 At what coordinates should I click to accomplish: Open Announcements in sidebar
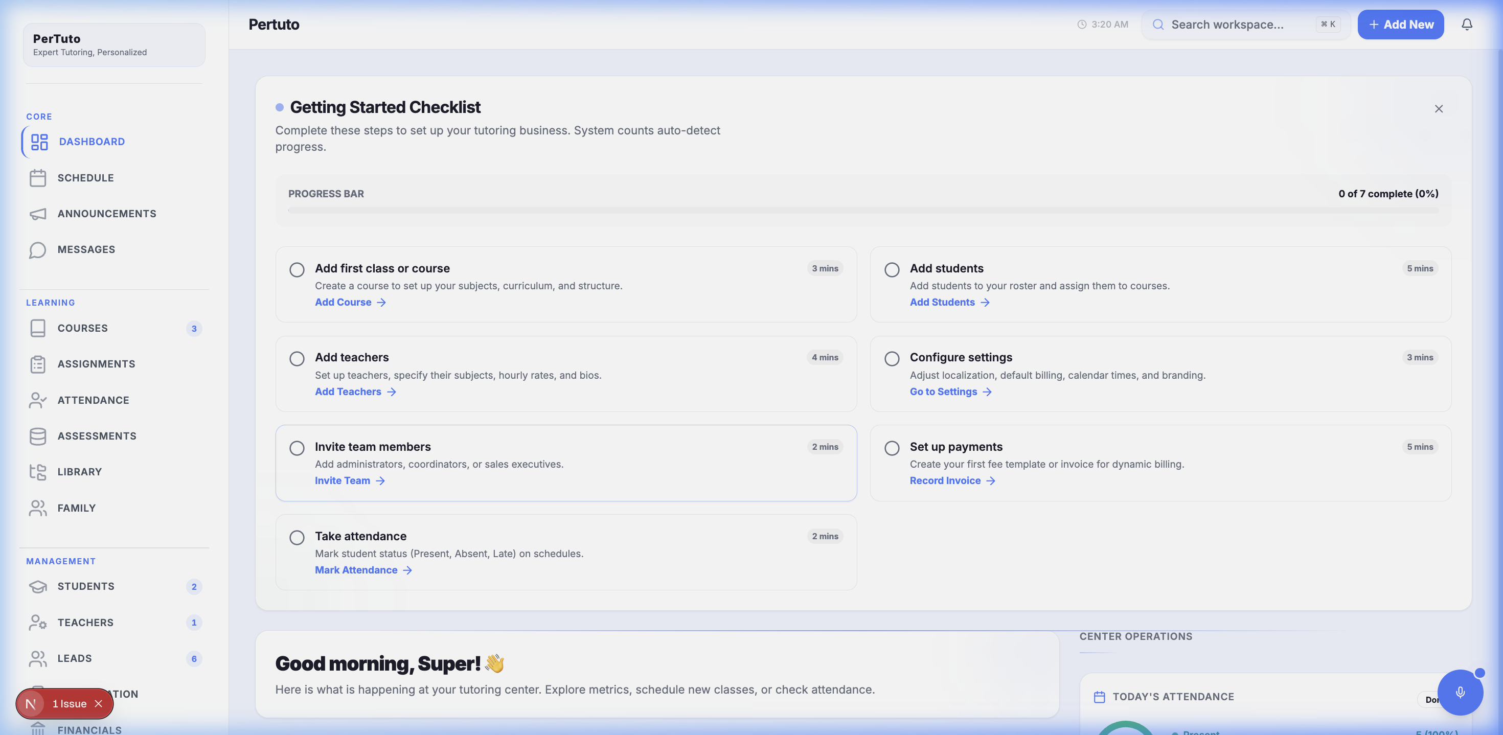[114, 214]
